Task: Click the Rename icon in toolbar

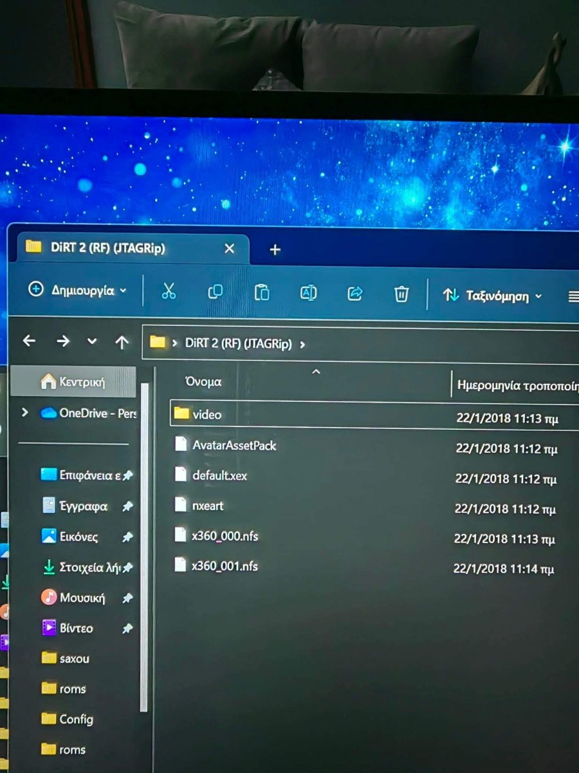Action: point(308,293)
